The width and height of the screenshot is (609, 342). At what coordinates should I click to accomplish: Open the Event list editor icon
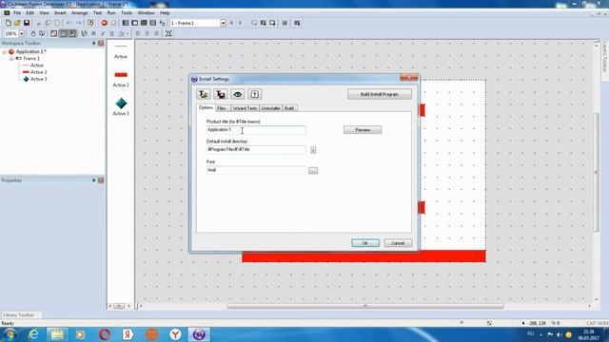coord(153,23)
